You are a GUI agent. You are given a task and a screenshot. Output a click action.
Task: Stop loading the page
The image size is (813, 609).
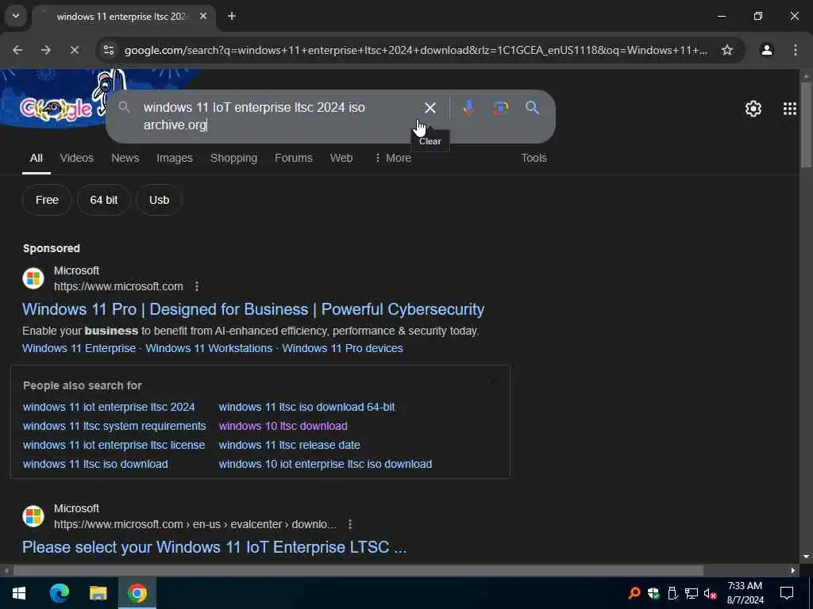[74, 50]
